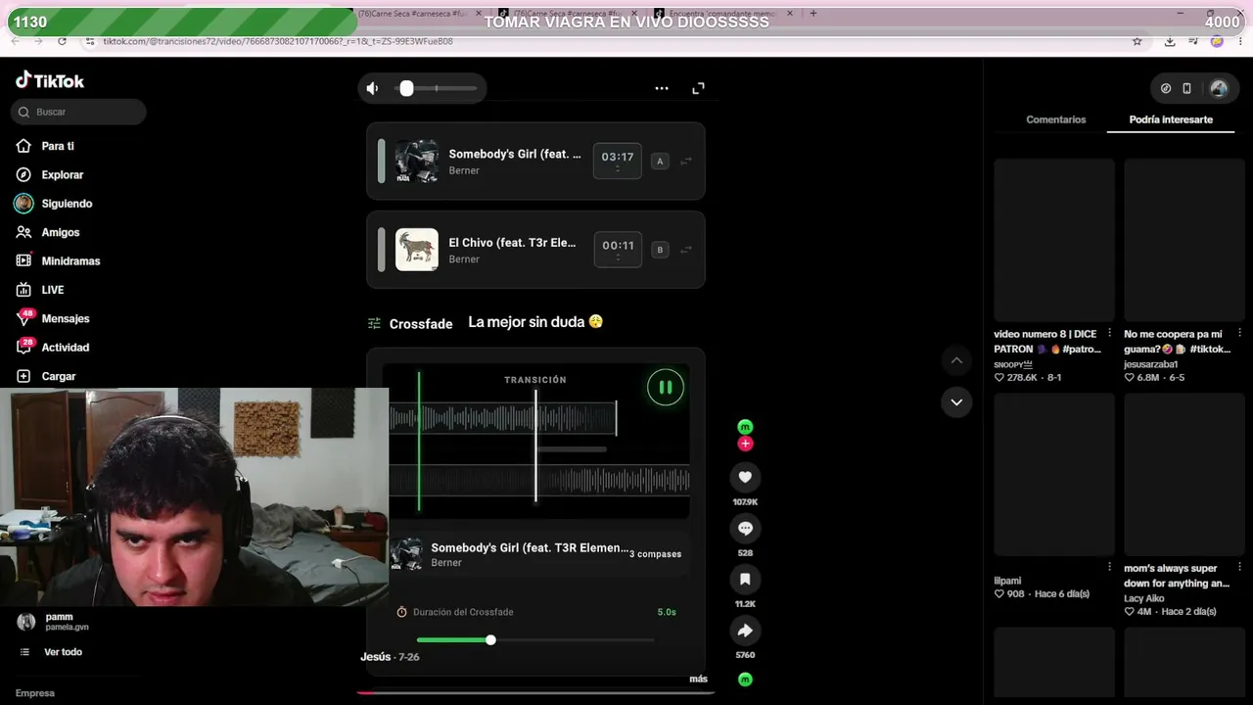This screenshot has width=1253, height=705.
Task: Open the Actividad notifications
Action: click(65, 347)
